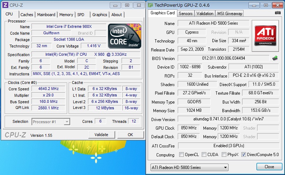Click the Bus Interface PCI-E 2.0 value
This screenshot has width=285, height=175.
click(x=254, y=75)
